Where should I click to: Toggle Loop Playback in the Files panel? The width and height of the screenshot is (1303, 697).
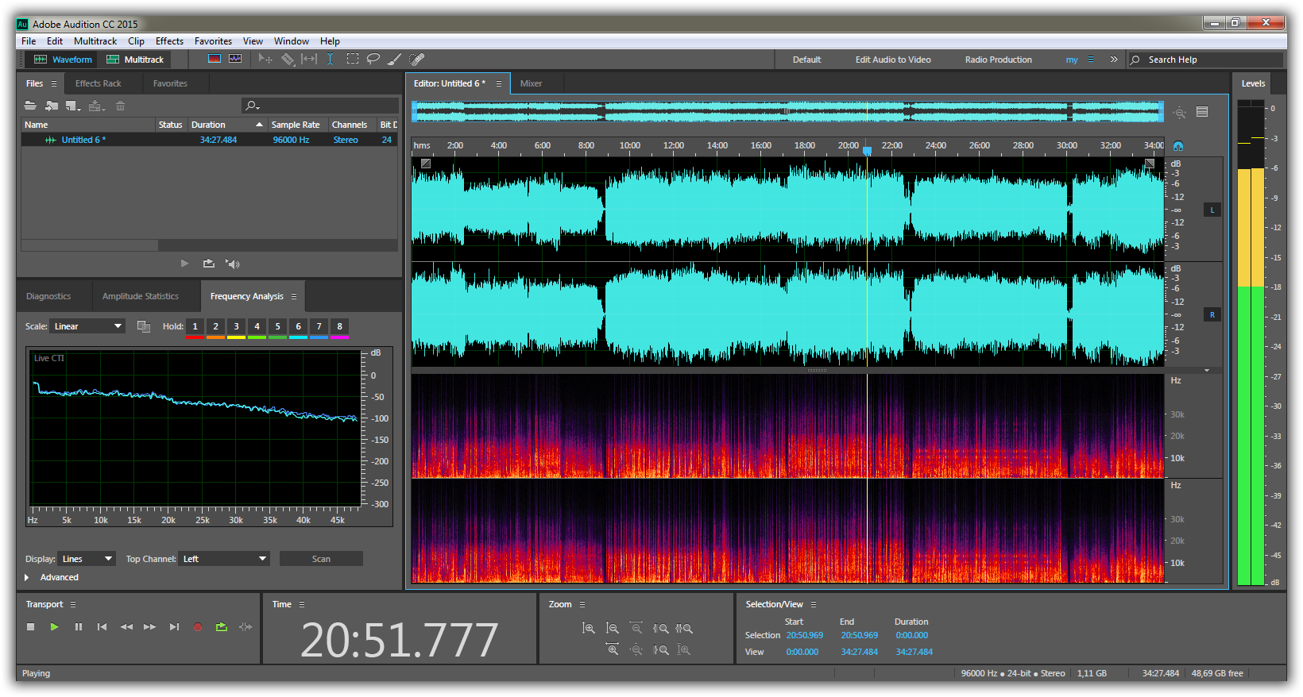point(209,264)
